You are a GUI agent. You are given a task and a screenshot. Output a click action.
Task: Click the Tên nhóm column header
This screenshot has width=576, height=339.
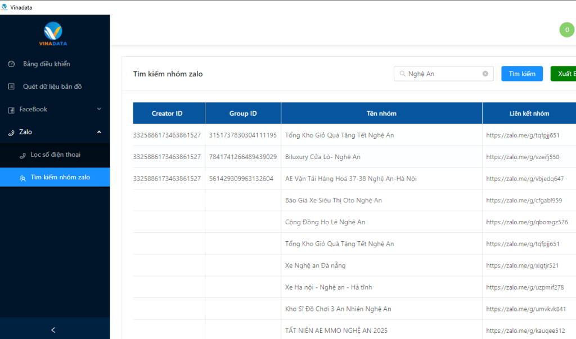pos(381,113)
